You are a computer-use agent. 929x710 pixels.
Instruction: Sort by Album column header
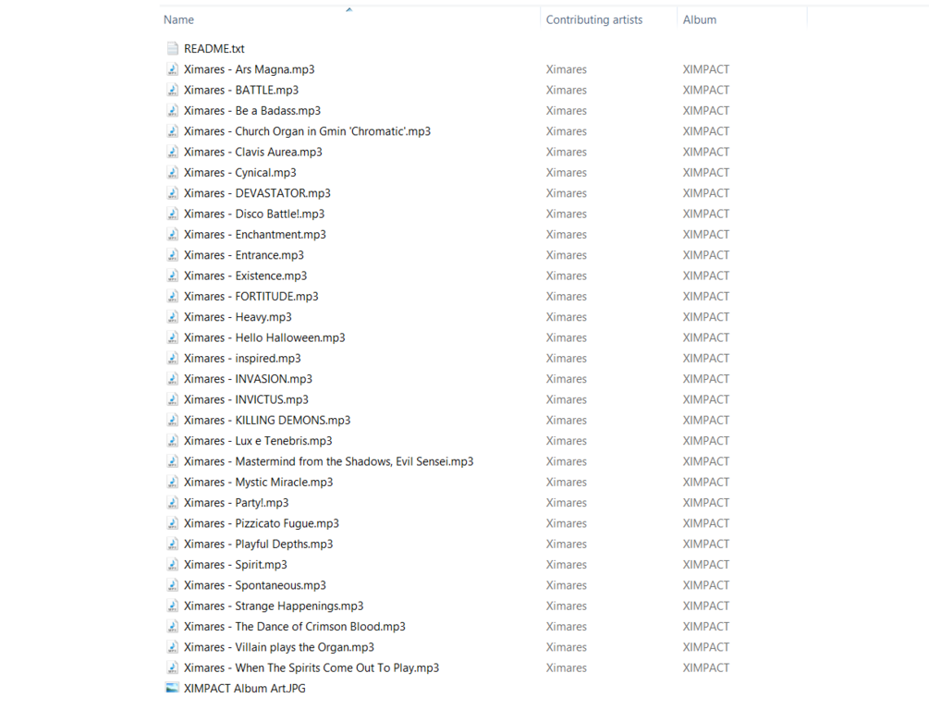pos(700,19)
